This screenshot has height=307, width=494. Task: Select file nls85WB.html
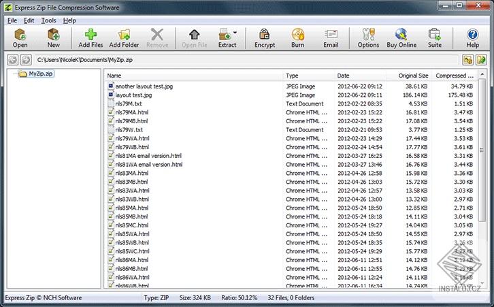(x=132, y=242)
